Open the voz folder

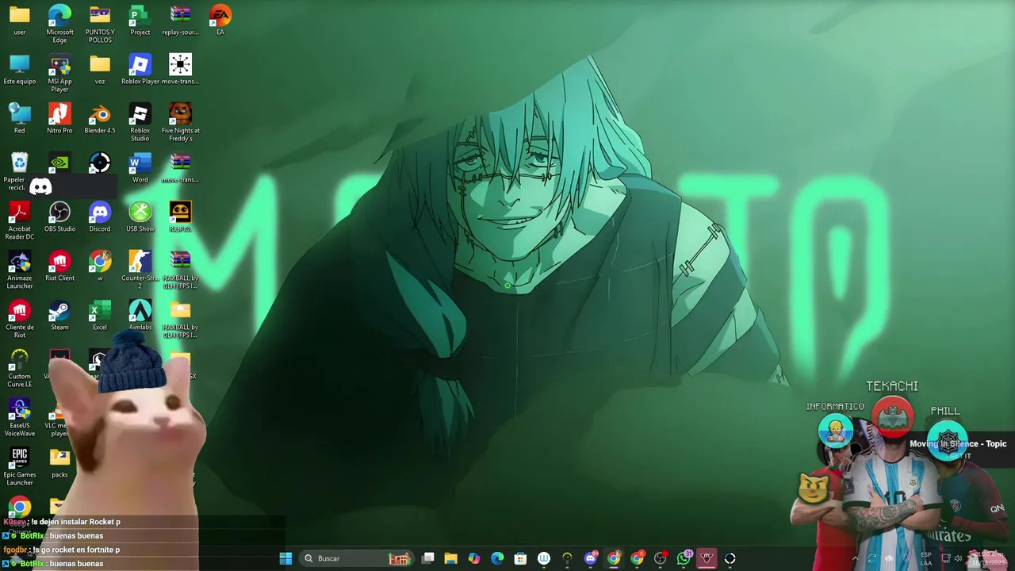pos(100,69)
